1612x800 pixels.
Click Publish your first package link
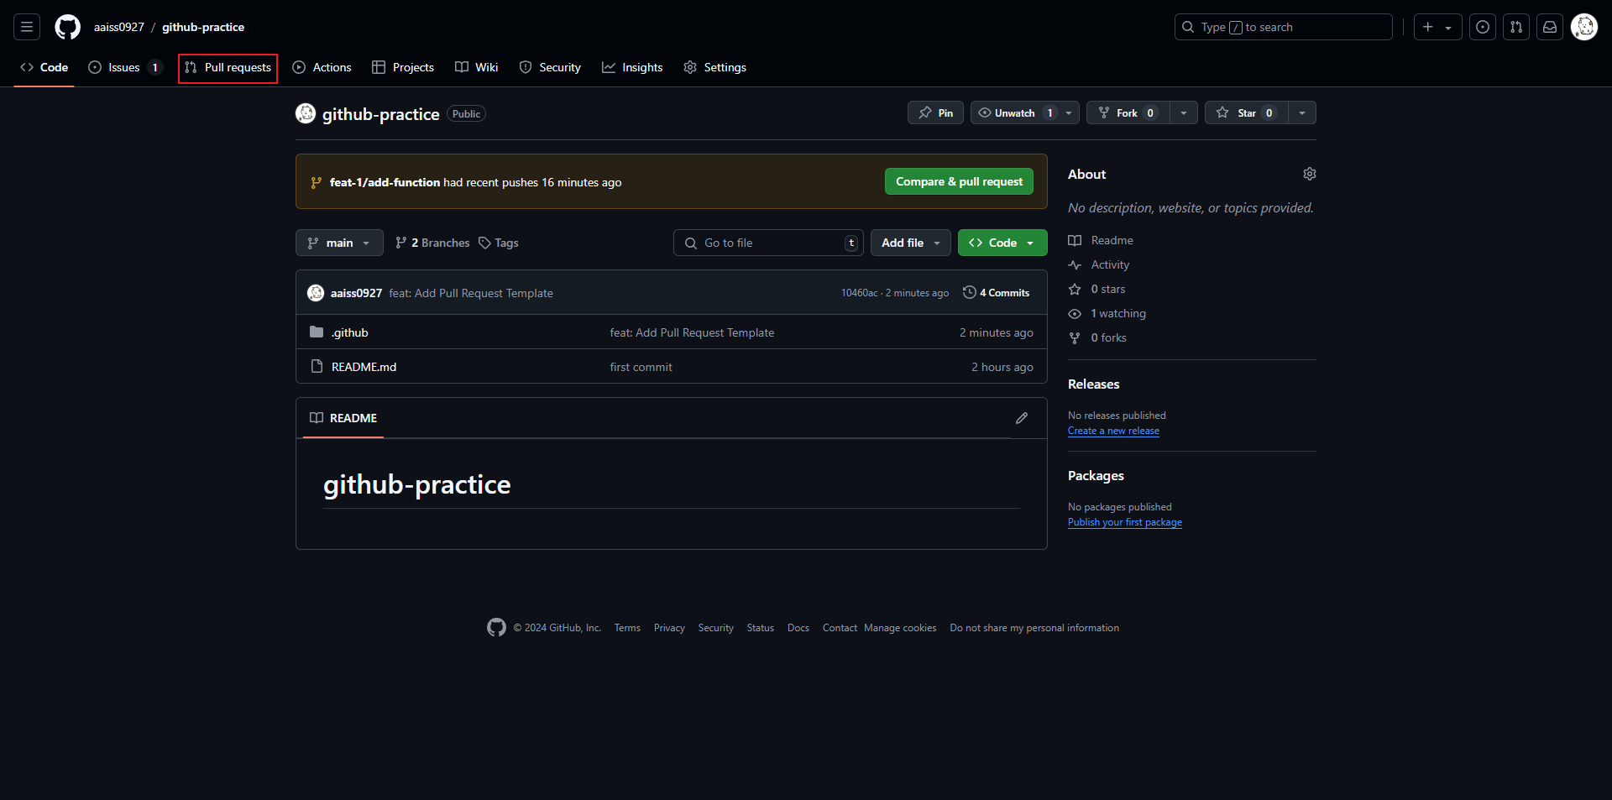(1125, 522)
